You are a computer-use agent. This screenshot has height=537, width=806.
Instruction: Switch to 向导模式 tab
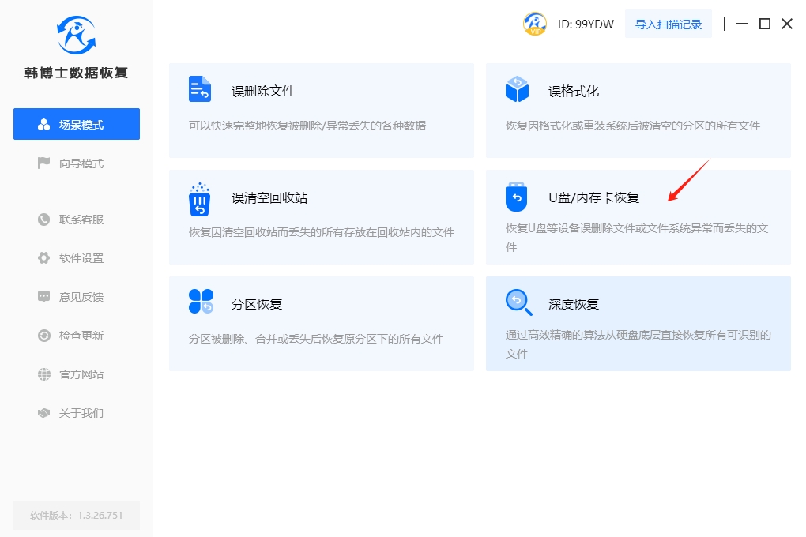tap(77, 163)
